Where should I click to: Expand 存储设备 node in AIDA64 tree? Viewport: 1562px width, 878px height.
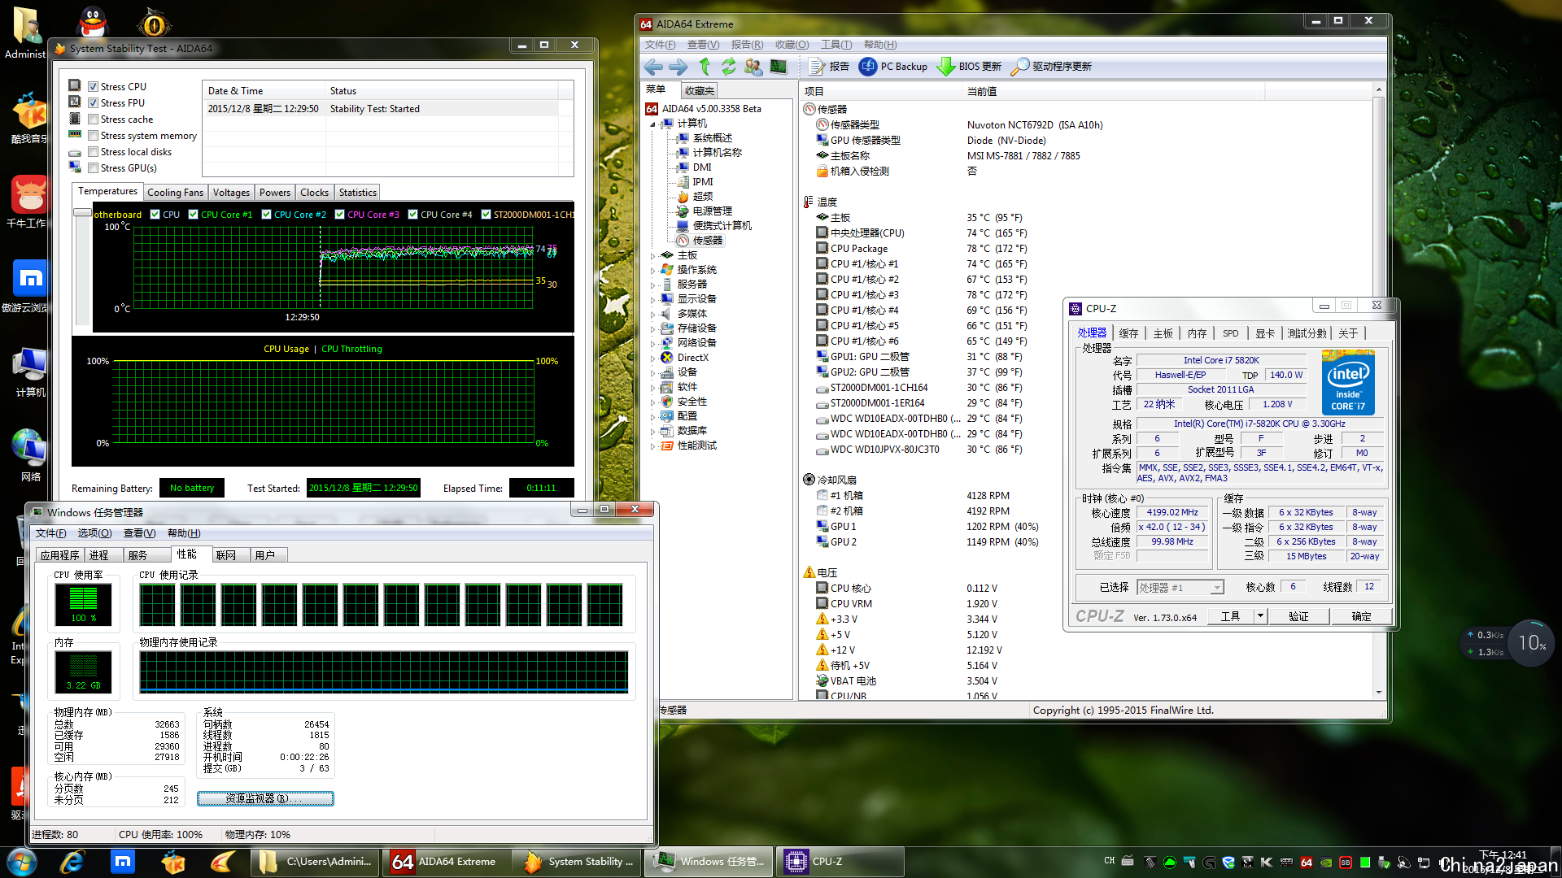[652, 329]
